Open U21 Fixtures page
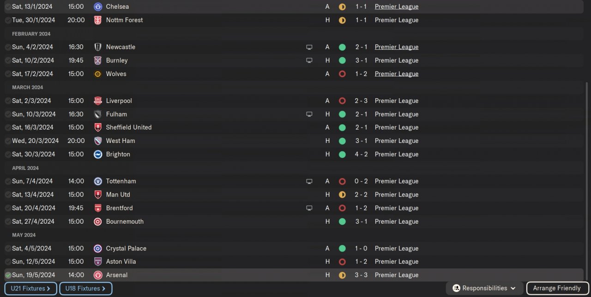The height and width of the screenshot is (297, 591). pyautogui.click(x=31, y=289)
